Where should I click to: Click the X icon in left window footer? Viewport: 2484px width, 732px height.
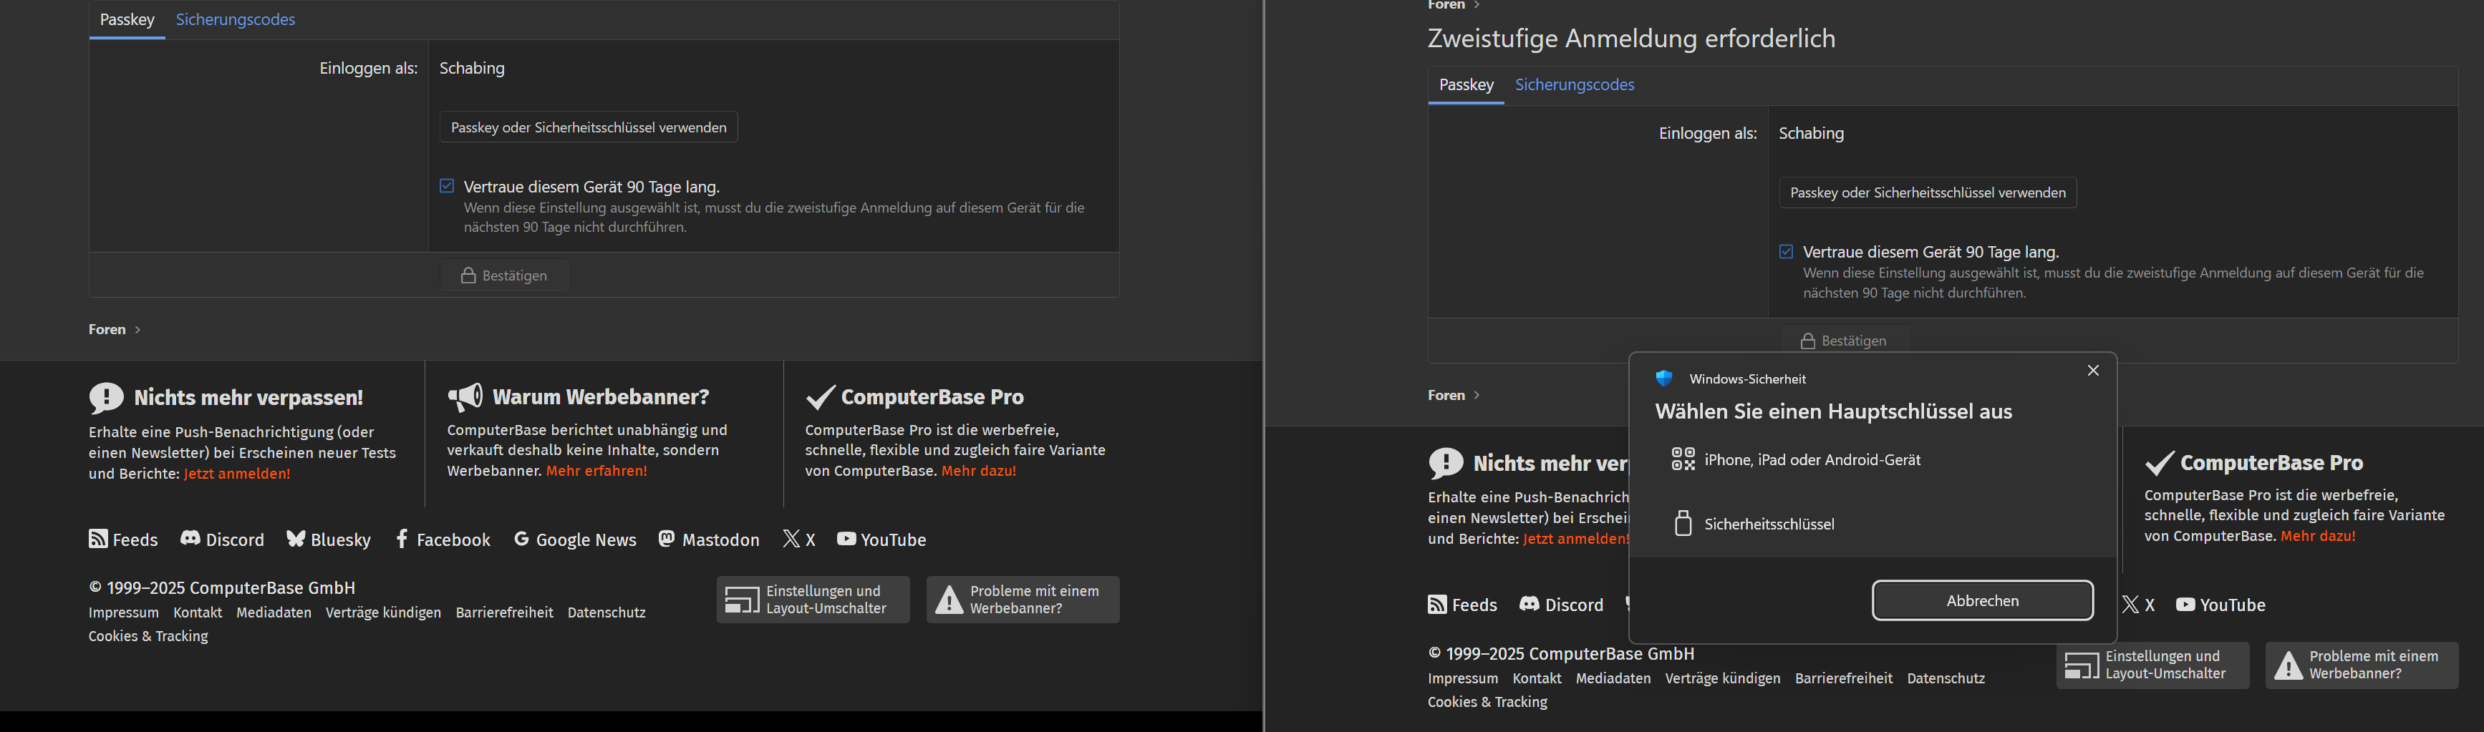coord(792,538)
